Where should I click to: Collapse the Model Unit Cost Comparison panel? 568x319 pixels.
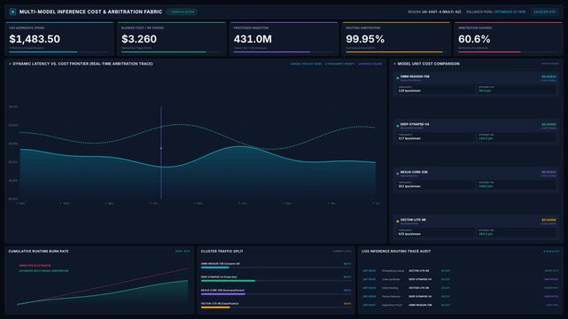tap(395, 64)
